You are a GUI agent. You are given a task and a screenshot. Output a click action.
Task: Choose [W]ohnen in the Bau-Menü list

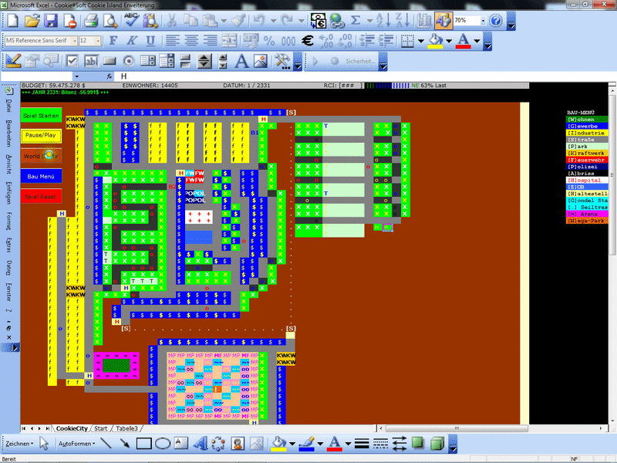click(587, 120)
